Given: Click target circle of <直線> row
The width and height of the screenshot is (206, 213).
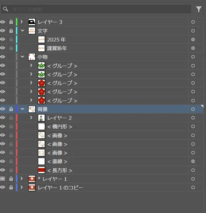Looking at the screenshot, I should 193,161.
